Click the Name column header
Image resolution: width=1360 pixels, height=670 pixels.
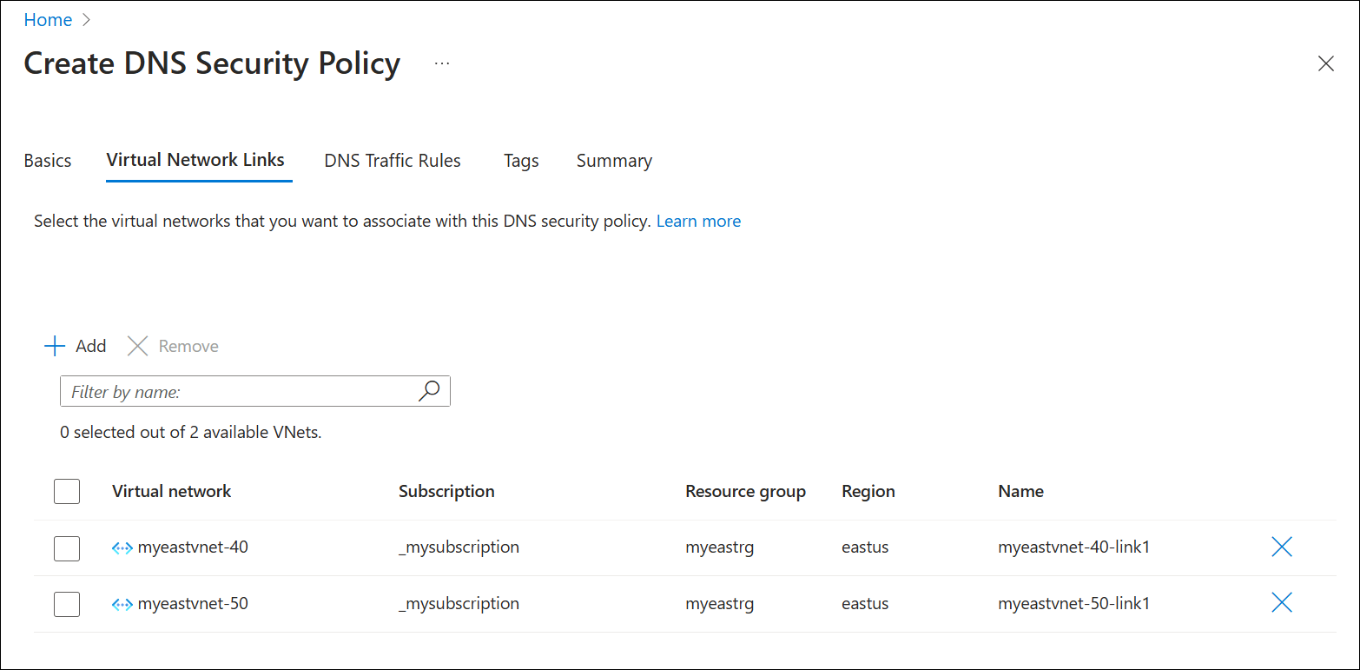click(x=1021, y=491)
